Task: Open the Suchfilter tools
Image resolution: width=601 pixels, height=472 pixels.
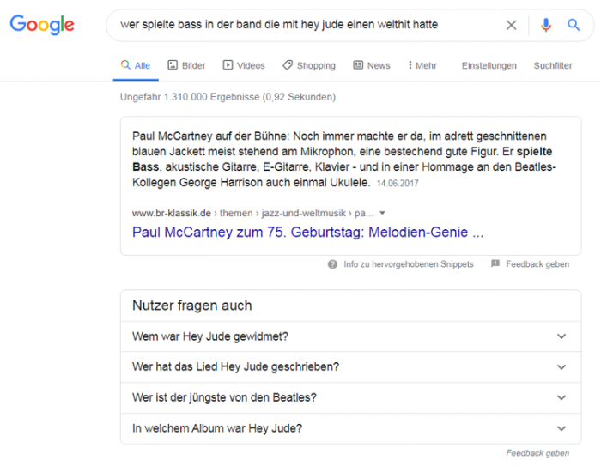Action: point(553,65)
